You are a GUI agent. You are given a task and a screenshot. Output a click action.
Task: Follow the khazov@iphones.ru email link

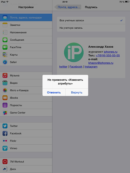pyautogui.click(x=101, y=63)
